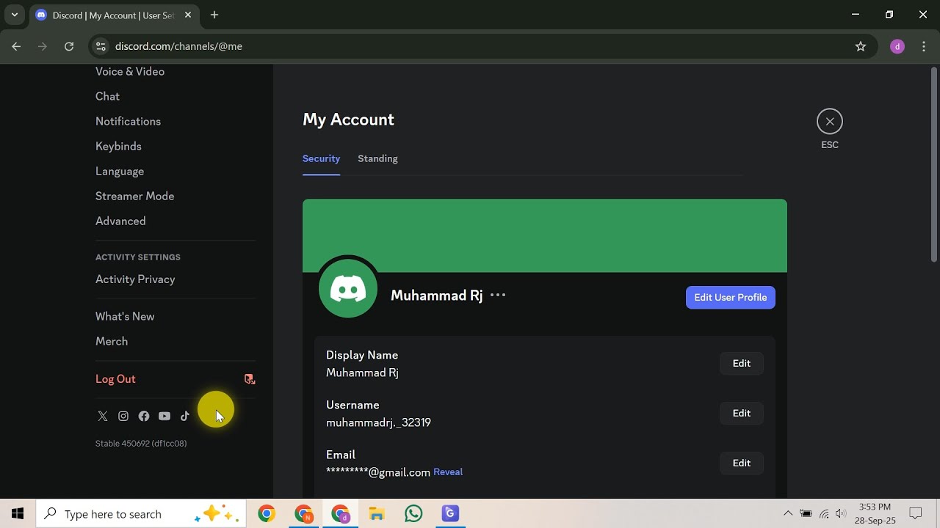This screenshot has width=940, height=528.
Task: Open WhatsApp from the taskbar
Action: click(x=413, y=514)
